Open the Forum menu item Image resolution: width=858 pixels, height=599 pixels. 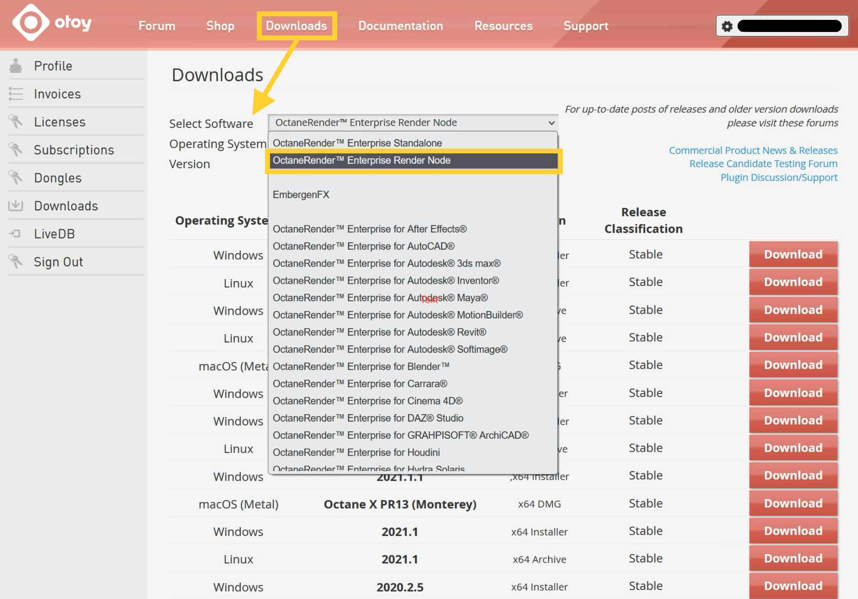pos(157,26)
